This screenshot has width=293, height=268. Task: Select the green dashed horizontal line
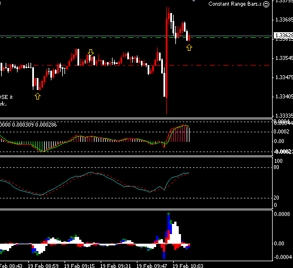tap(135, 37)
